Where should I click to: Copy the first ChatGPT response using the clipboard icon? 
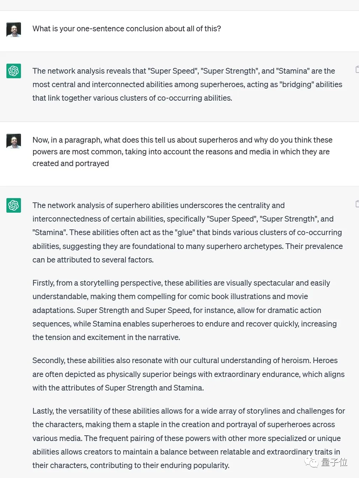(x=357, y=69)
